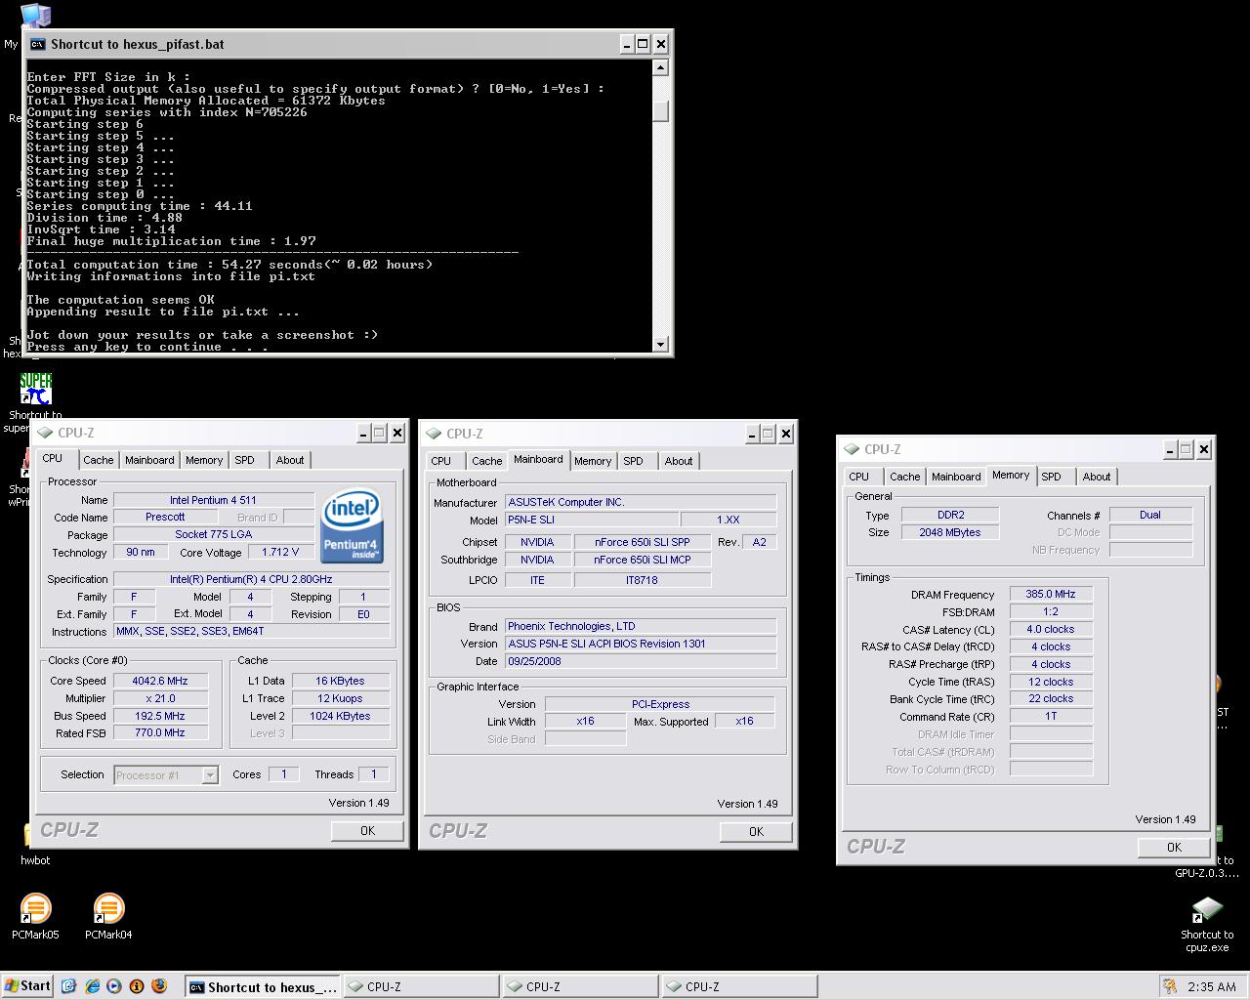The image size is (1250, 1000).
Task: Activate the third CPU-Z taskbar button
Action: tap(739, 987)
